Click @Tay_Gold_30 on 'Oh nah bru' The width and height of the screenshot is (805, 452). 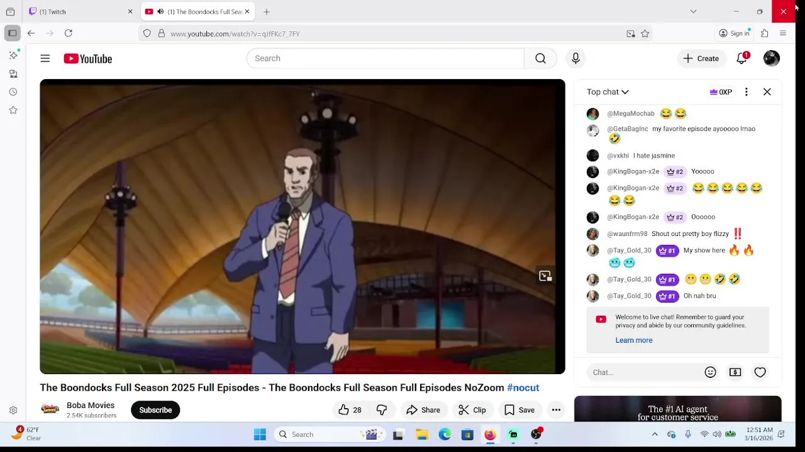[x=629, y=296]
